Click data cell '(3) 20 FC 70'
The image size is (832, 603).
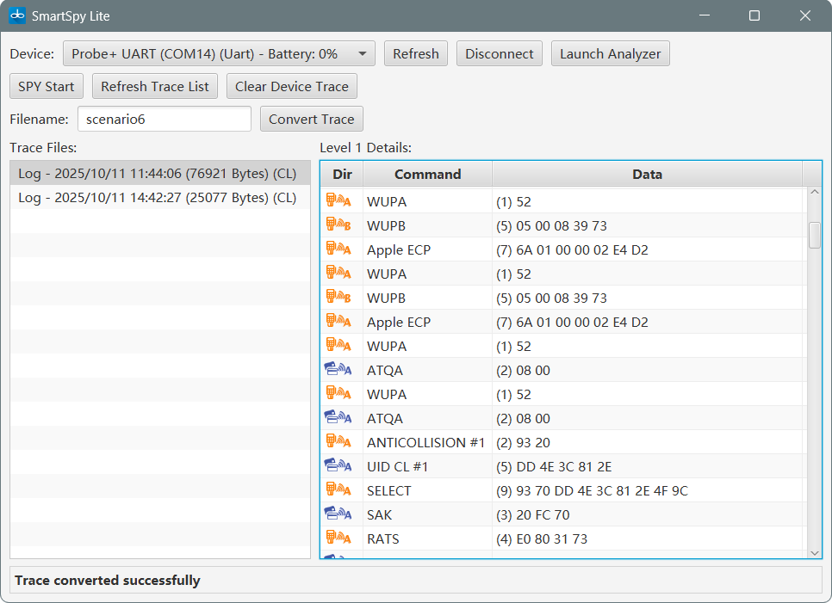[x=647, y=514]
